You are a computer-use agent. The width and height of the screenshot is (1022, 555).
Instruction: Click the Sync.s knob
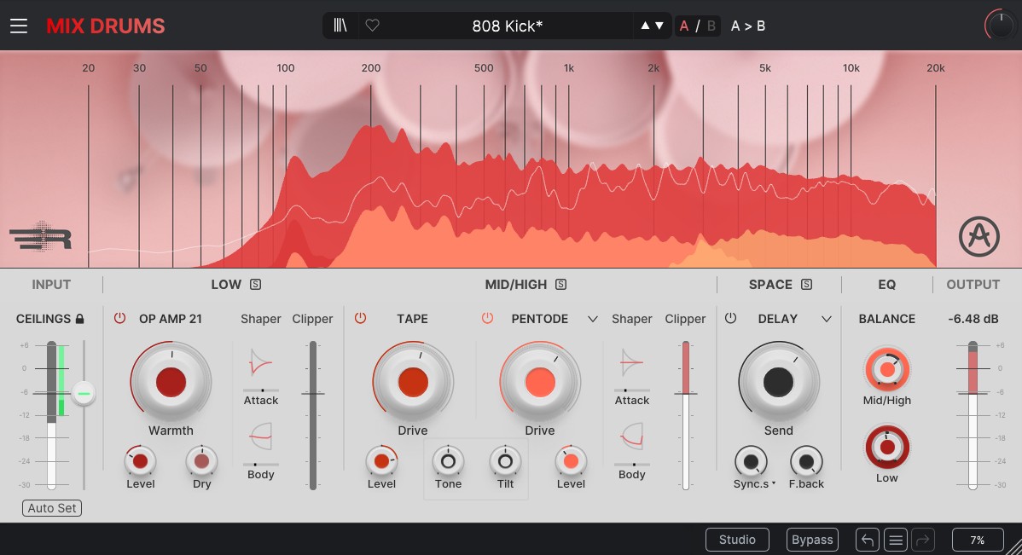(x=751, y=462)
